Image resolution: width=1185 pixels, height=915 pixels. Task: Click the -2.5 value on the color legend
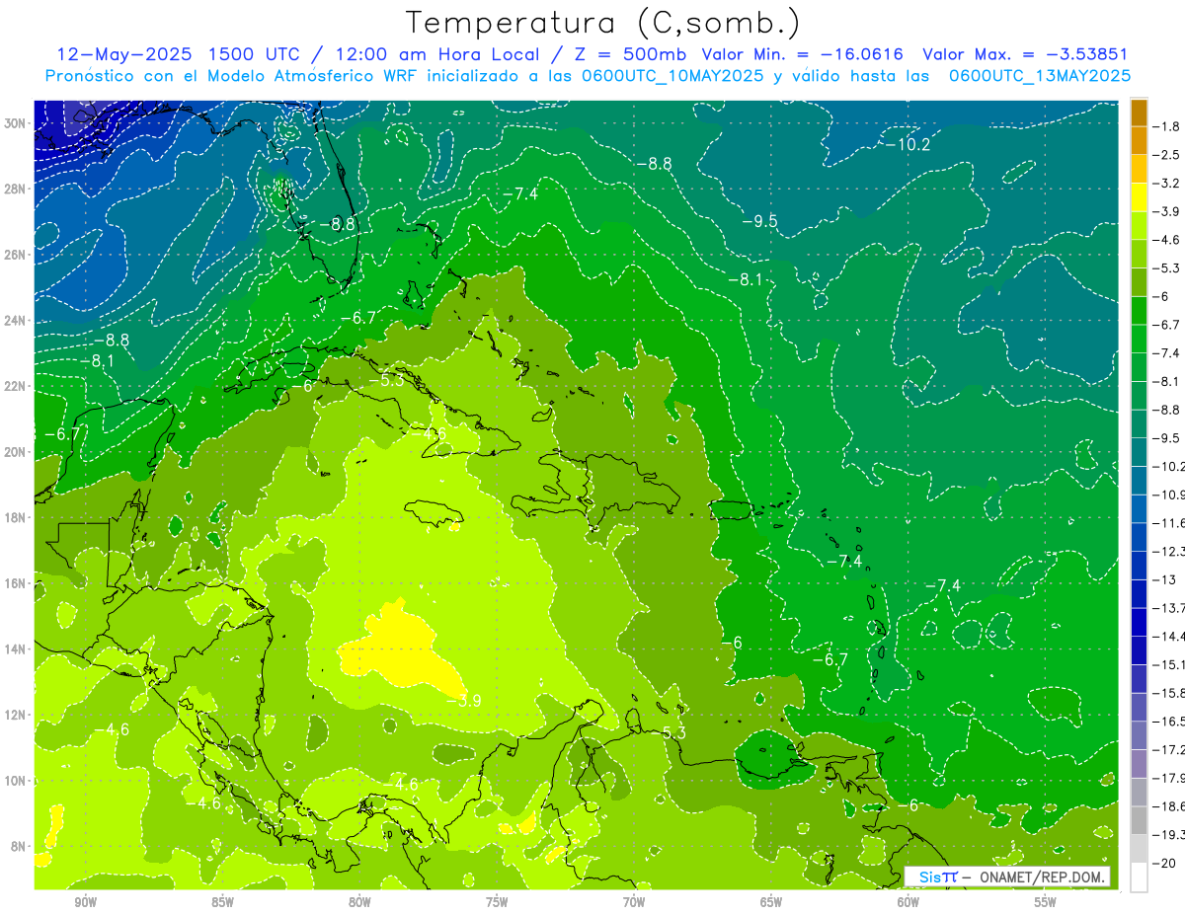pos(1166,155)
